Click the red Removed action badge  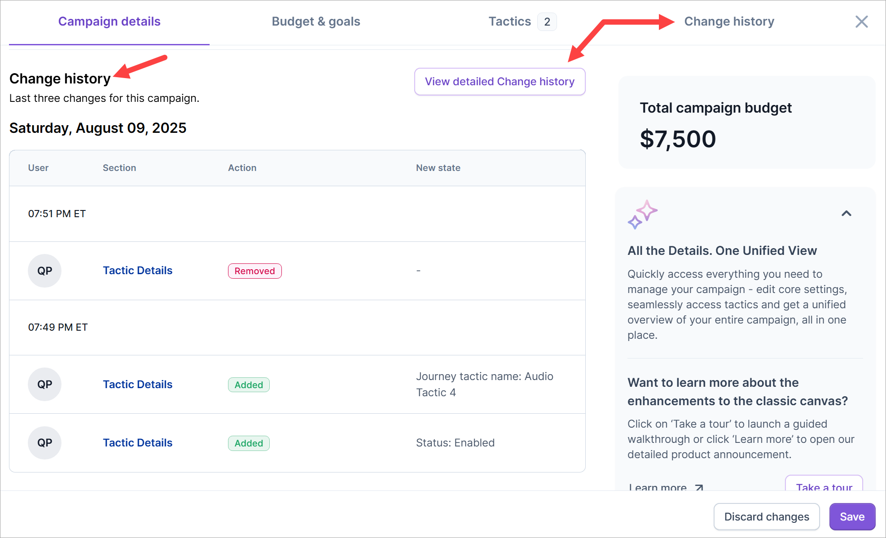[254, 271]
